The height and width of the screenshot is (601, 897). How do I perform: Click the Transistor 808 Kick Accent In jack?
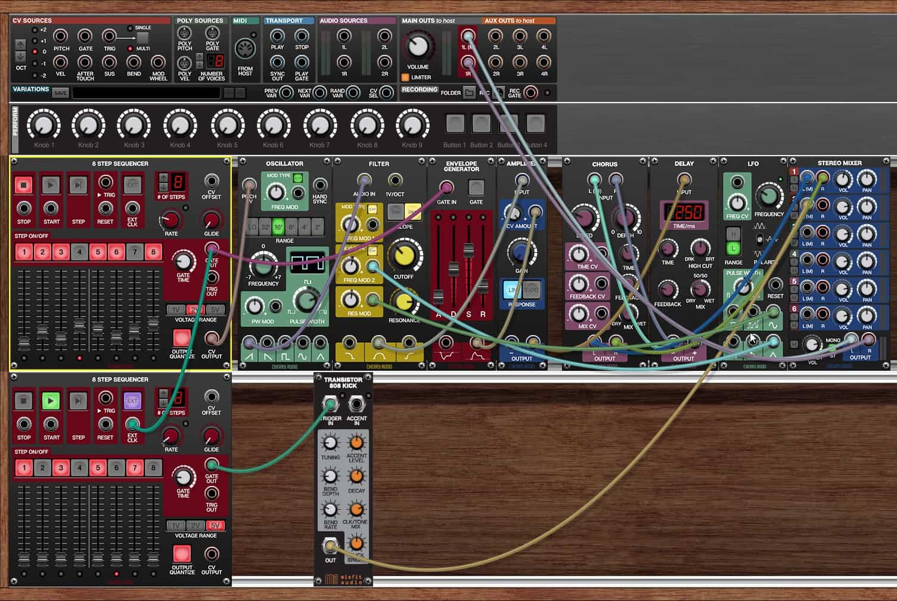point(356,404)
